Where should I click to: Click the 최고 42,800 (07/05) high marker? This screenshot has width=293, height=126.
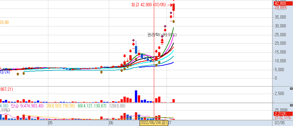click(x=149, y=5)
